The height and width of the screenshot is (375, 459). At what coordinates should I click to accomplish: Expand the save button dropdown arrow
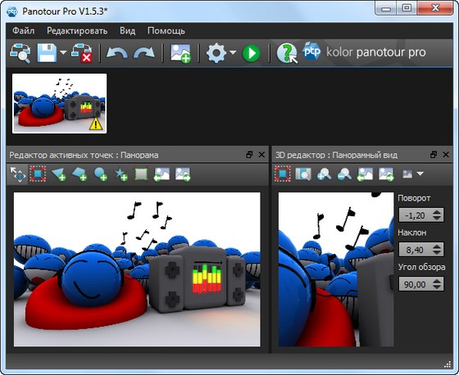(x=63, y=52)
